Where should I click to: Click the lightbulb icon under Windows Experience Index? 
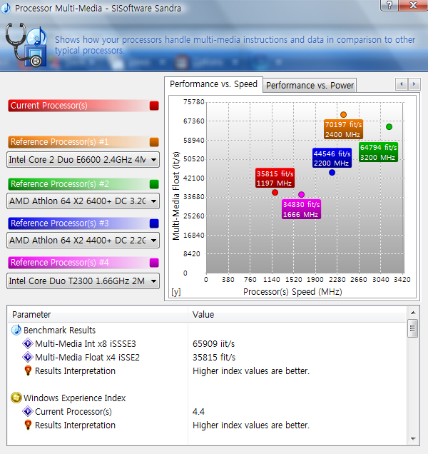(x=28, y=425)
